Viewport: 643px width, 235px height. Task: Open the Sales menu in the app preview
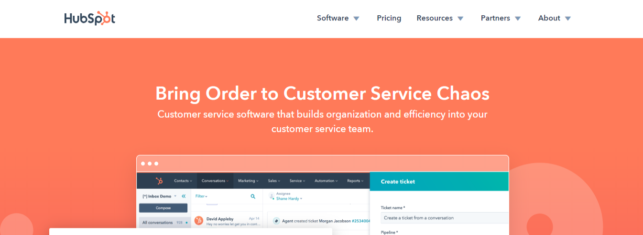point(274,181)
